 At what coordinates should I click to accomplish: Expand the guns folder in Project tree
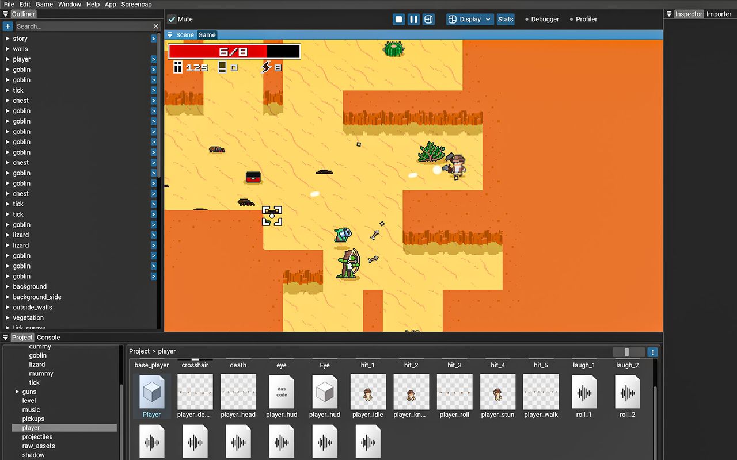pos(17,392)
